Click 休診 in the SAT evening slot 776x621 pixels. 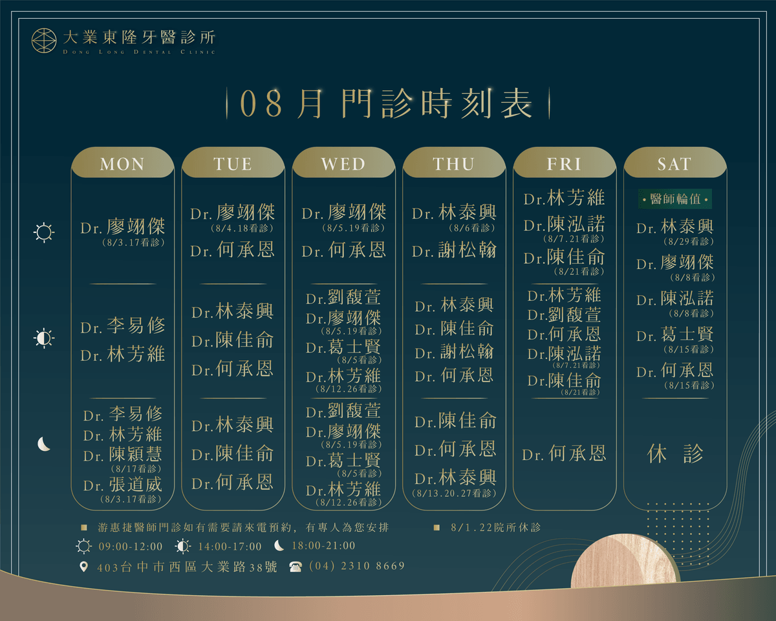click(x=675, y=454)
